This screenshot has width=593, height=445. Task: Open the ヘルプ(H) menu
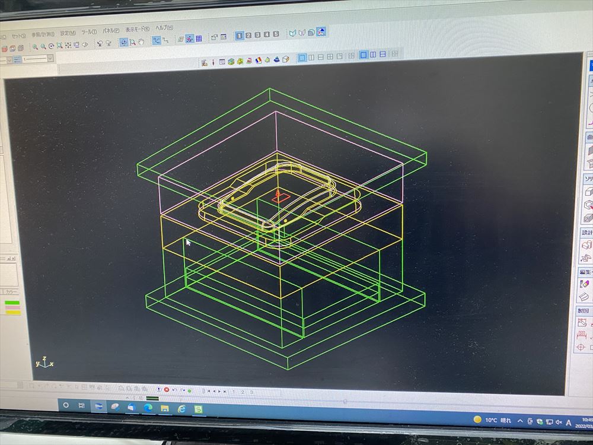164,28
